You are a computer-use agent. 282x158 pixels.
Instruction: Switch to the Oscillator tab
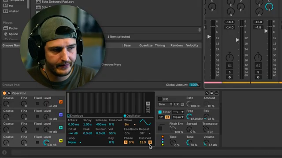pos(132,116)
